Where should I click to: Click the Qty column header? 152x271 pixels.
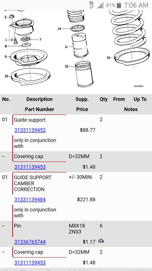point(103,100)
